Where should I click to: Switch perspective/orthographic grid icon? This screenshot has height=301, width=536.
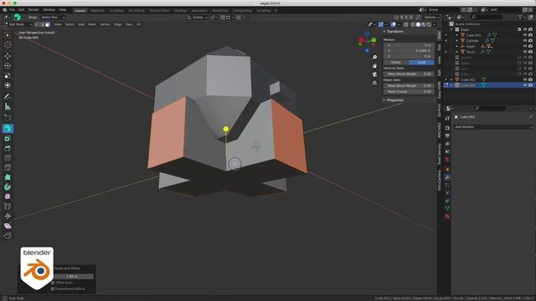point(374,83)
